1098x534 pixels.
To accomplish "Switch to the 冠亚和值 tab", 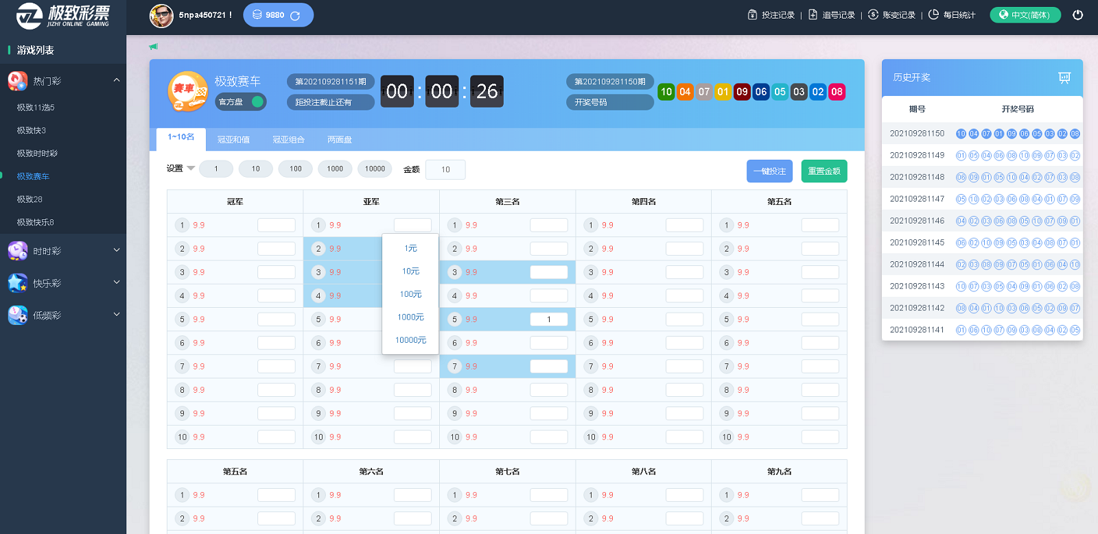I will [x=233, y=139].
